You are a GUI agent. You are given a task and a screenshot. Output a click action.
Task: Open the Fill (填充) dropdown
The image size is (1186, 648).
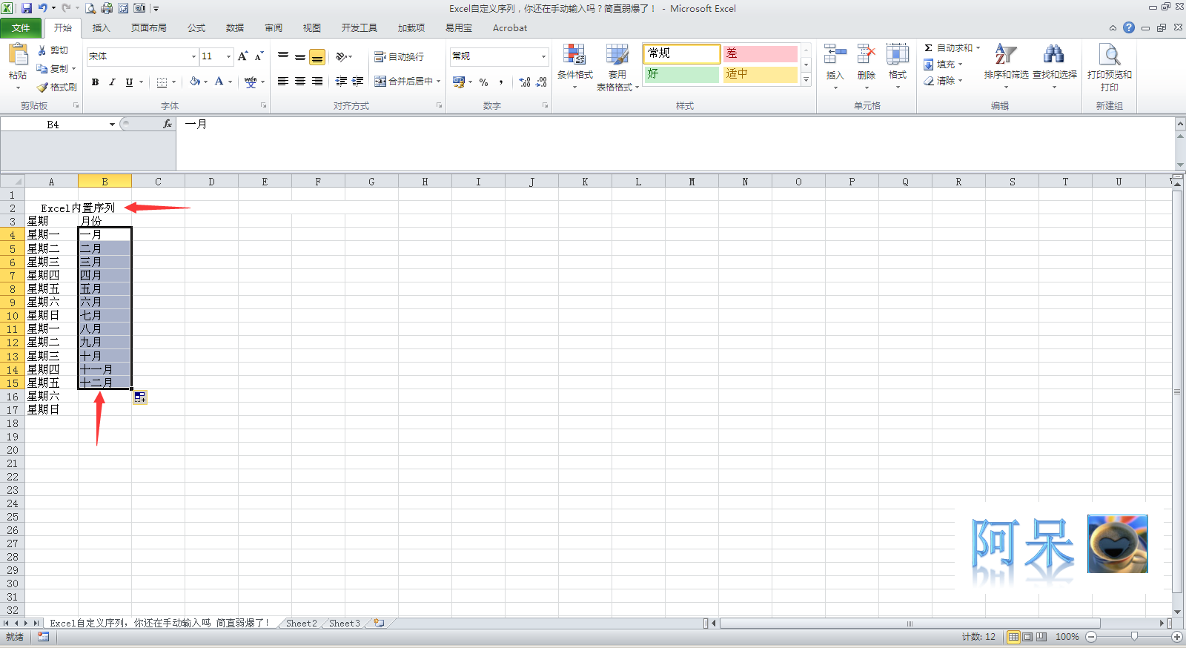coord(944,65)
